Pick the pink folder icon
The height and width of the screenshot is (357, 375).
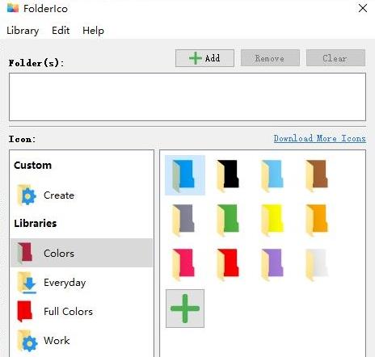point(183,264)
